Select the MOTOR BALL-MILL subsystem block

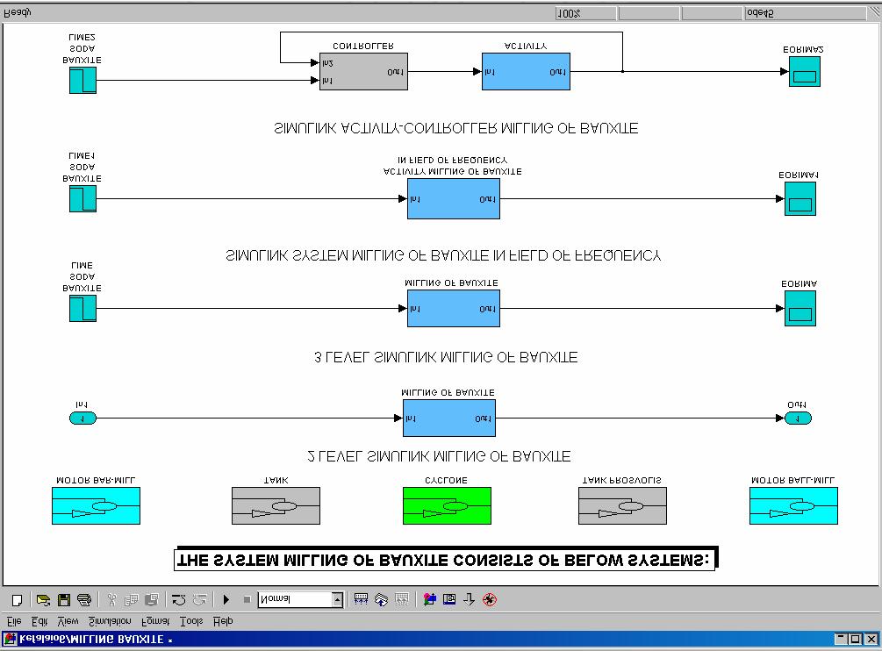click(x=793, y=506)
